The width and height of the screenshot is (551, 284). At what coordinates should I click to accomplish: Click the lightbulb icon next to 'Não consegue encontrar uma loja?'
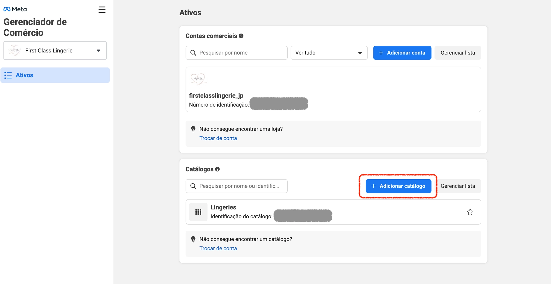pyautogui.click(x=193, y=129)
